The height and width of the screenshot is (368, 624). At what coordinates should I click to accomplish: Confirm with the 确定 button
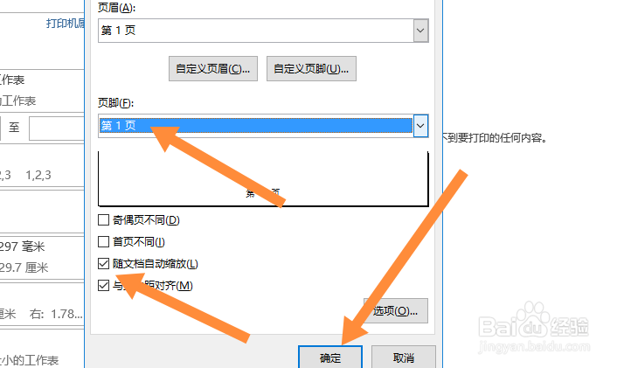[330, 358]
